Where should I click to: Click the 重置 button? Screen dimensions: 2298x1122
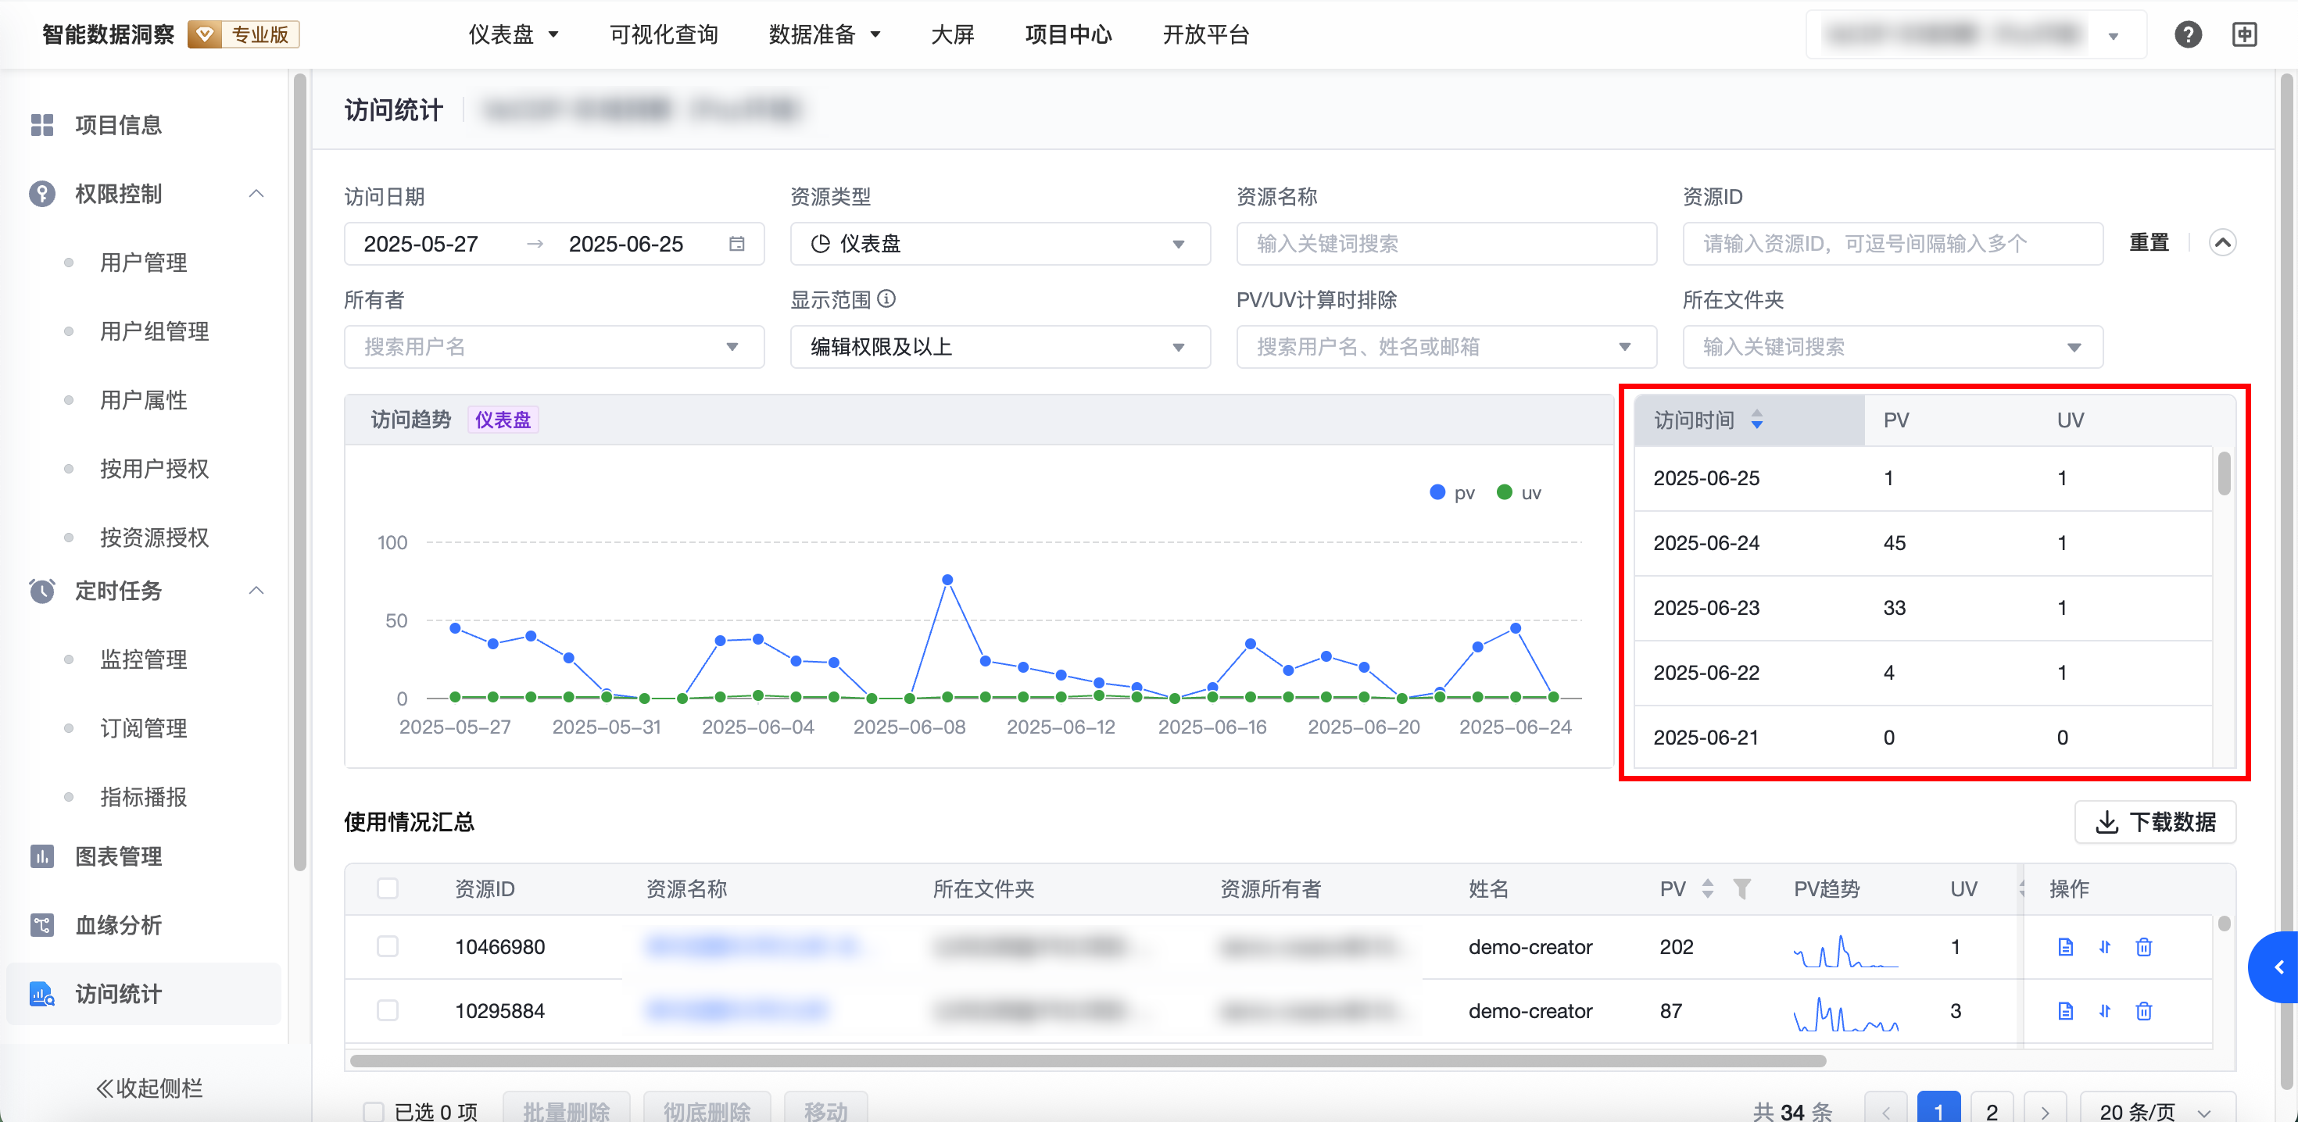pyautogui.click(x=2148, y=242)
